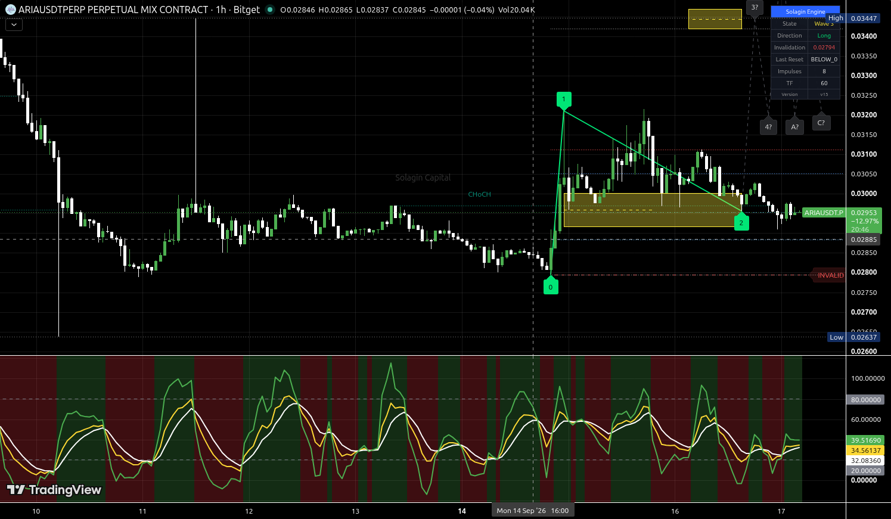Image resolution: width=891 pixels, height=519 pixels.
Task: Click the Mon 14 Sep '26 16:00 time label
Action: pos(533,511)
